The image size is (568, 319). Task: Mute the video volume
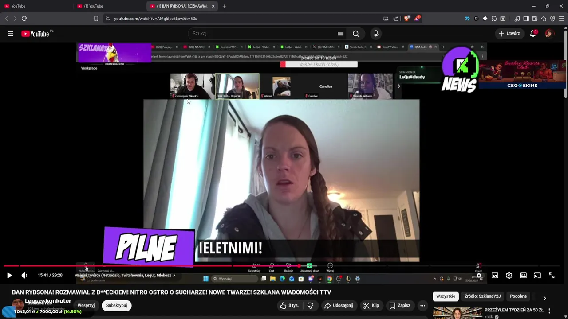tap(24, 276)
